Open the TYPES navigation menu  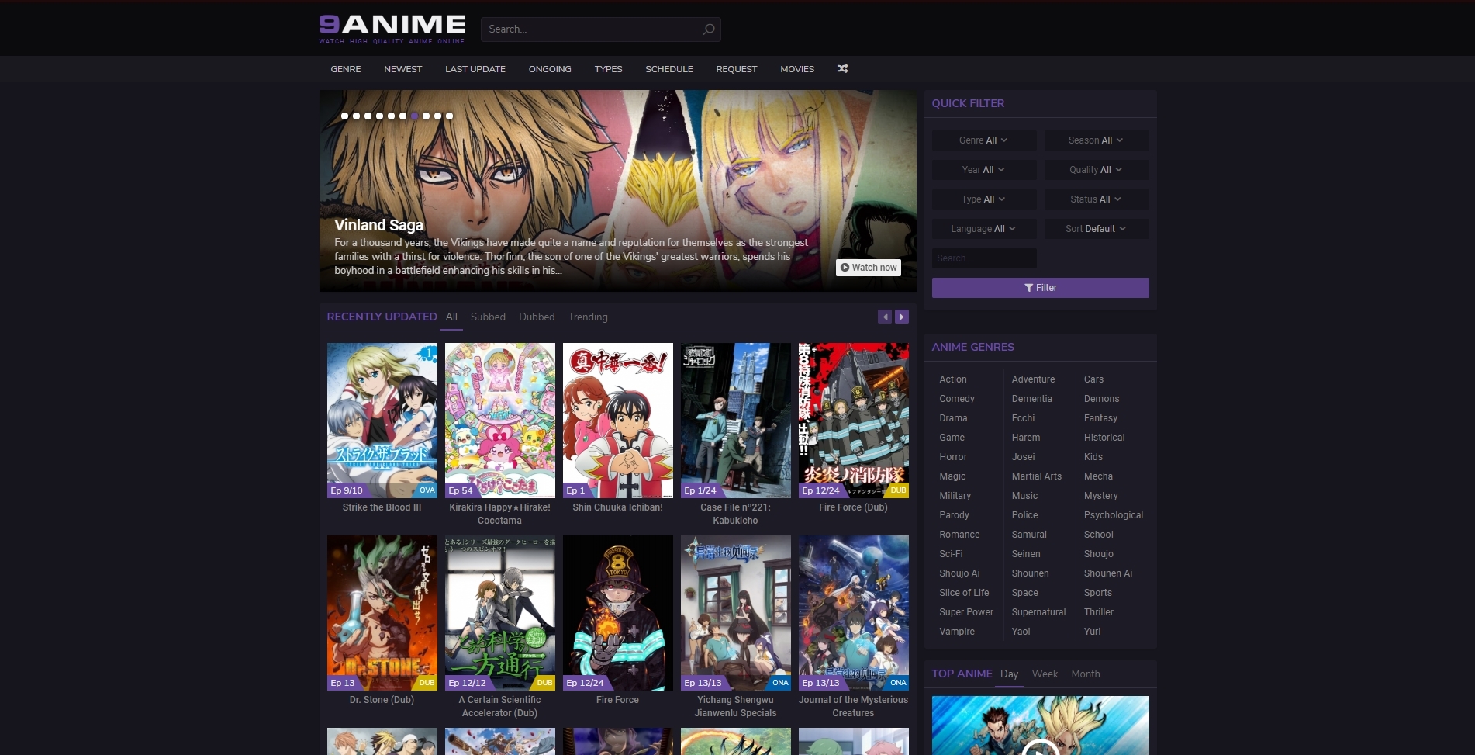tap(609, 69)
